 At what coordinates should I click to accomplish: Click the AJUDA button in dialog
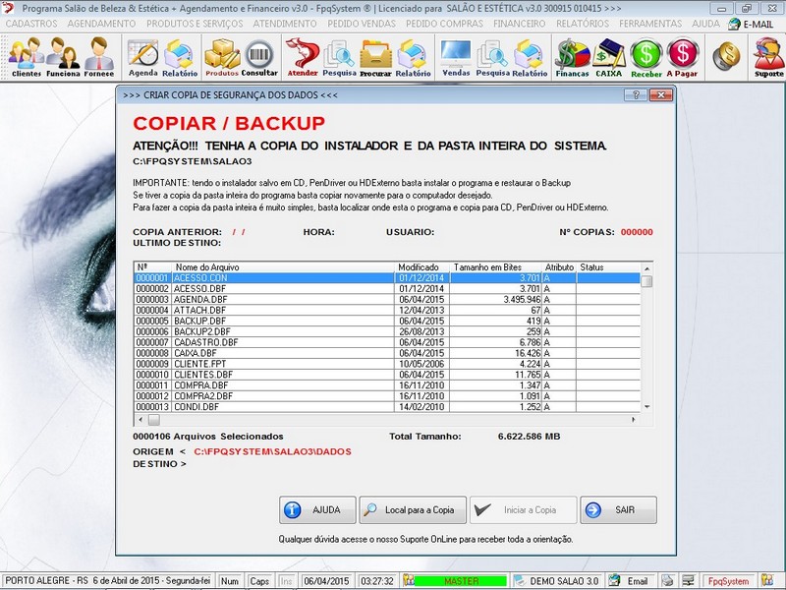click(317, 509)
